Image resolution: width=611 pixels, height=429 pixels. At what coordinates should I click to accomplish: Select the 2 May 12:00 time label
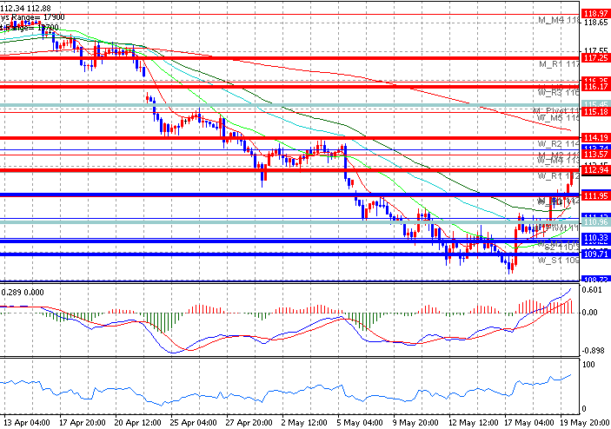[304, 422]
